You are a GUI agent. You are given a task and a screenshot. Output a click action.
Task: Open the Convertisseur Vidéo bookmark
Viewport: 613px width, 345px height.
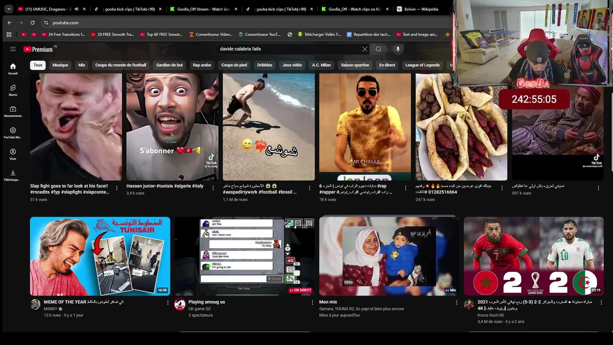211,34
